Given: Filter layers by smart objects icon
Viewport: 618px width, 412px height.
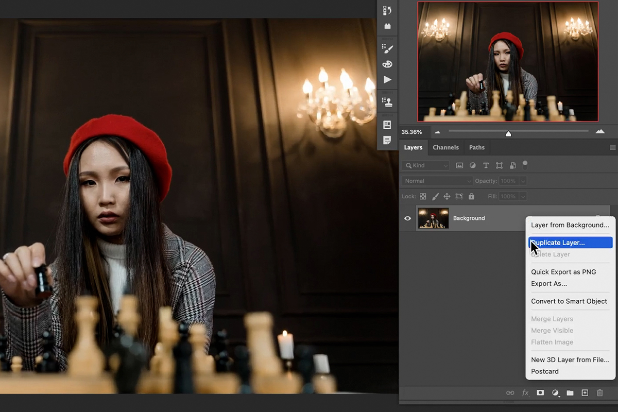Looking at the screenshot, I should (x=512, y=166).
